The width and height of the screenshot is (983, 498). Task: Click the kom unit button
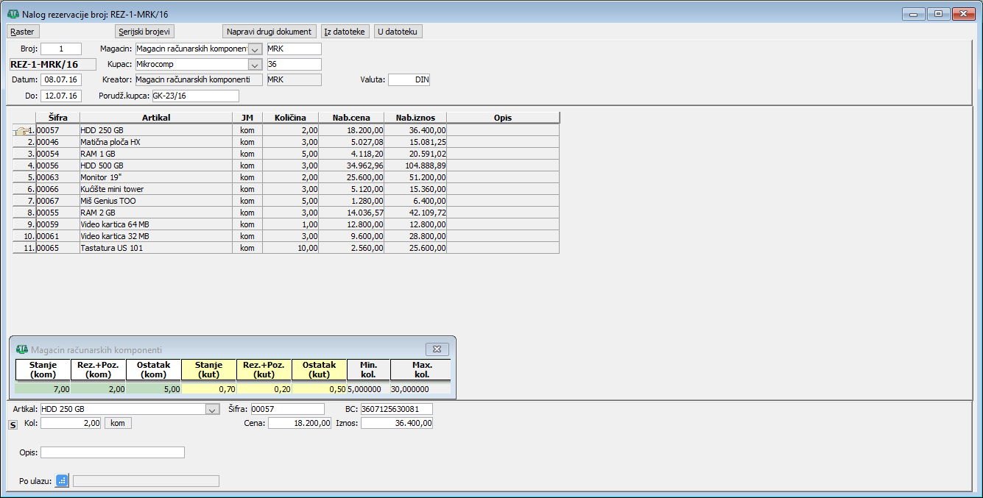pyautogui.click(x=118, y=423)
